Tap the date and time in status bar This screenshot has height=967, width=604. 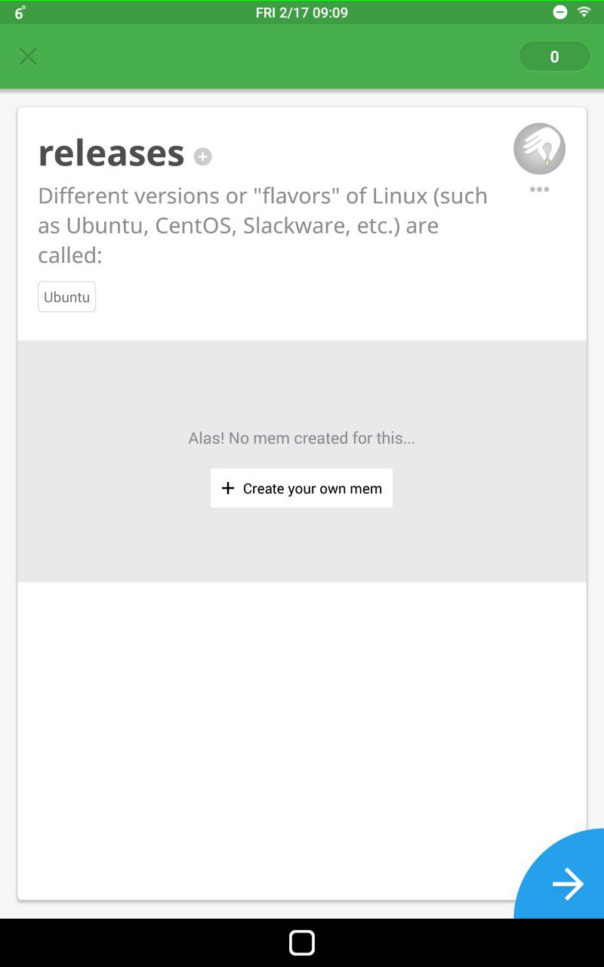(x=301, y=12)
